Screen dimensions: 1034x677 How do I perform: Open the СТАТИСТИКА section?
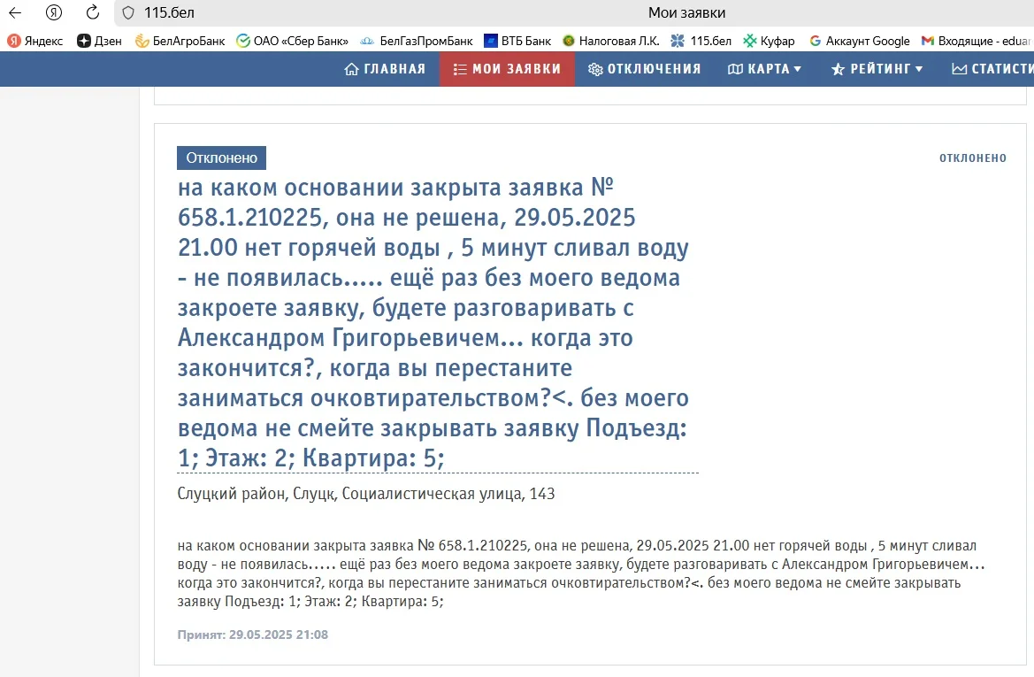click(992, 69)
